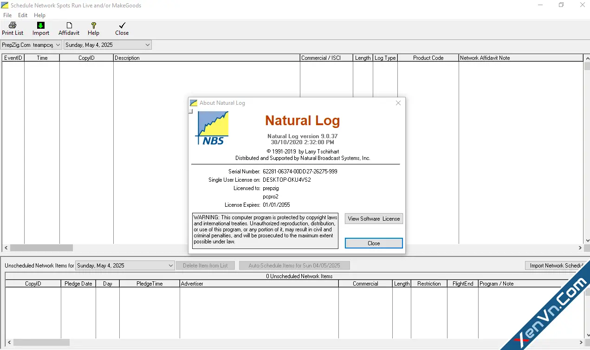Image resolution: width=590 pixels, height=350 pixels.
Task: Click the serial number 62281-06374-00DD27-26275-999
Action: click(300, 172)
